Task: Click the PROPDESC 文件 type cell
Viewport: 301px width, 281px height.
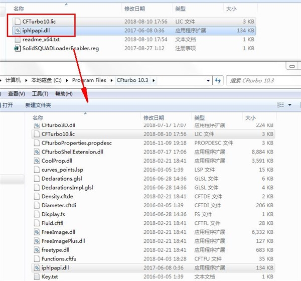Action: click(214, 143)
